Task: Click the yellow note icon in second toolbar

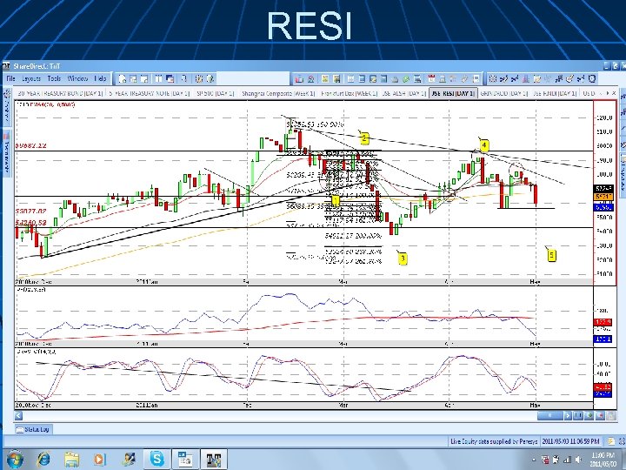Action: coord(325,78)
